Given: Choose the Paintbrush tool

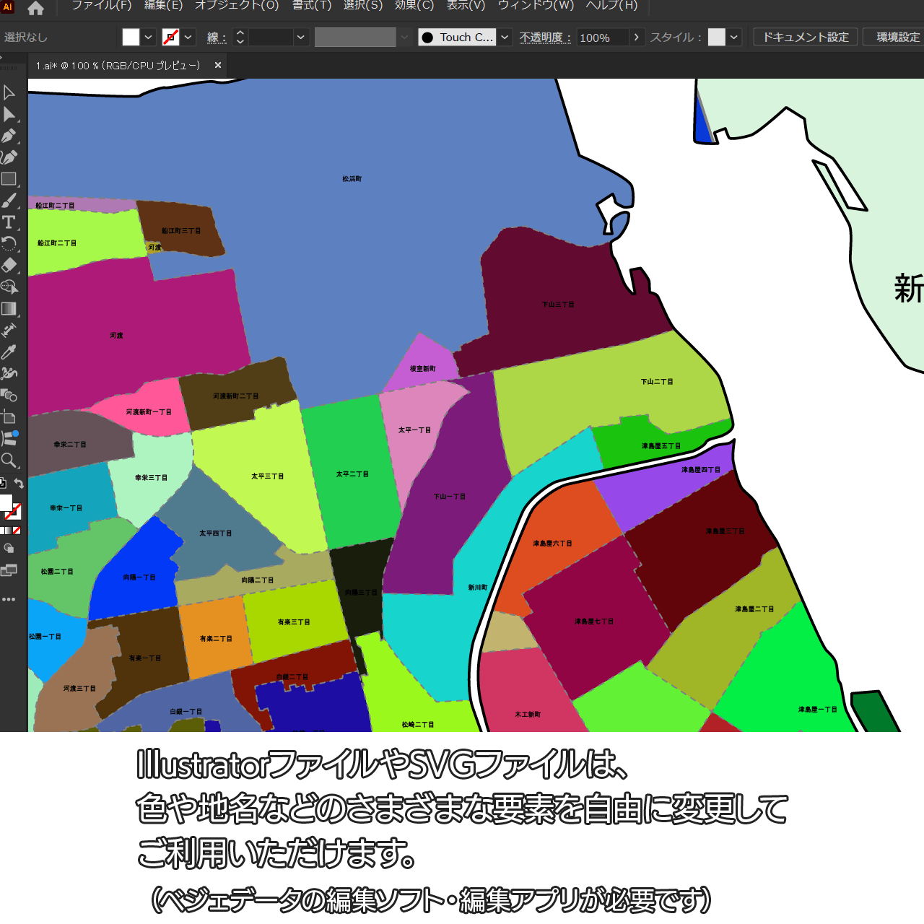Looking at the screenshot, I should pyautogui.click(x=9, y=201).
